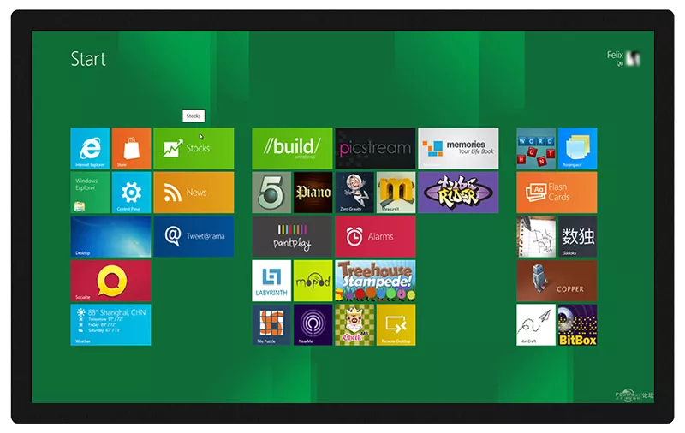Open the Stocks tile
This screenshot has width=685, height=433.
[194, 148]
